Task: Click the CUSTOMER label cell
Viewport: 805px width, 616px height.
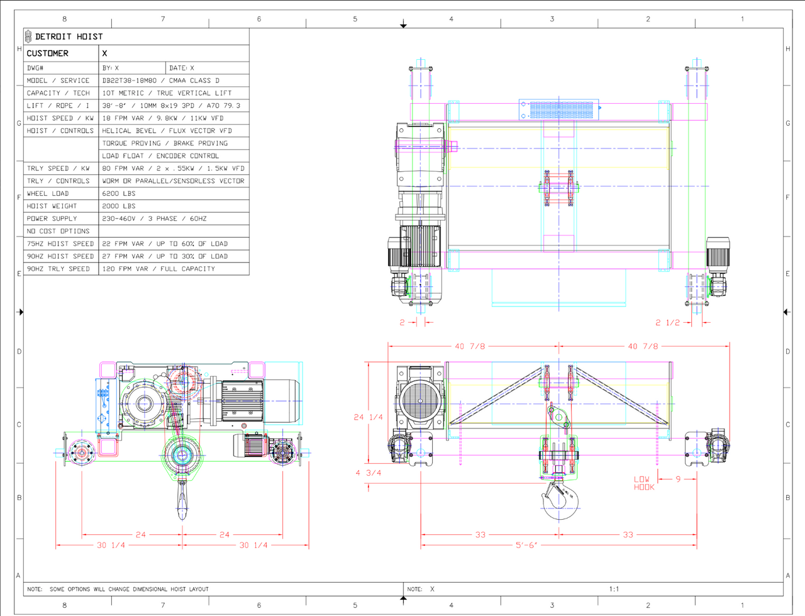Action: 61,53
